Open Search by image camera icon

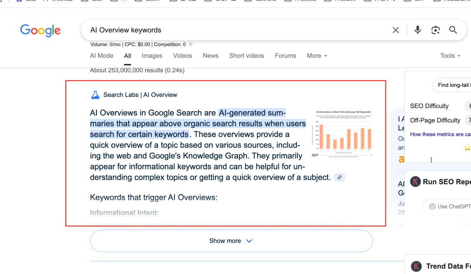click(x=435, y=30)
